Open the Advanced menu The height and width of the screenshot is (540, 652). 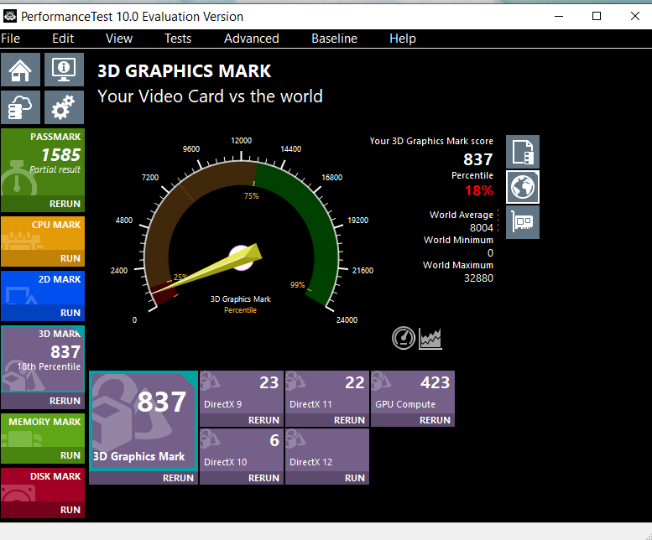252,39
